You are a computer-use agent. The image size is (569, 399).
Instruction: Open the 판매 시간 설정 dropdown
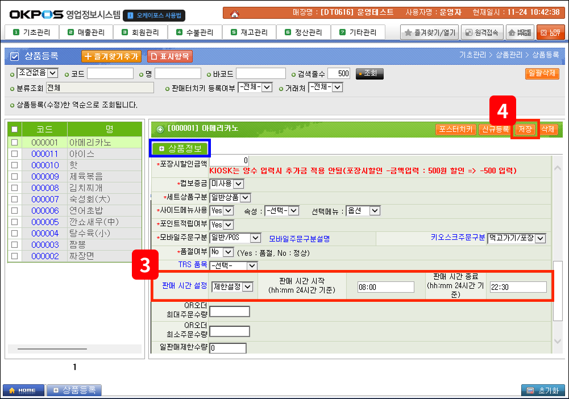232,287
